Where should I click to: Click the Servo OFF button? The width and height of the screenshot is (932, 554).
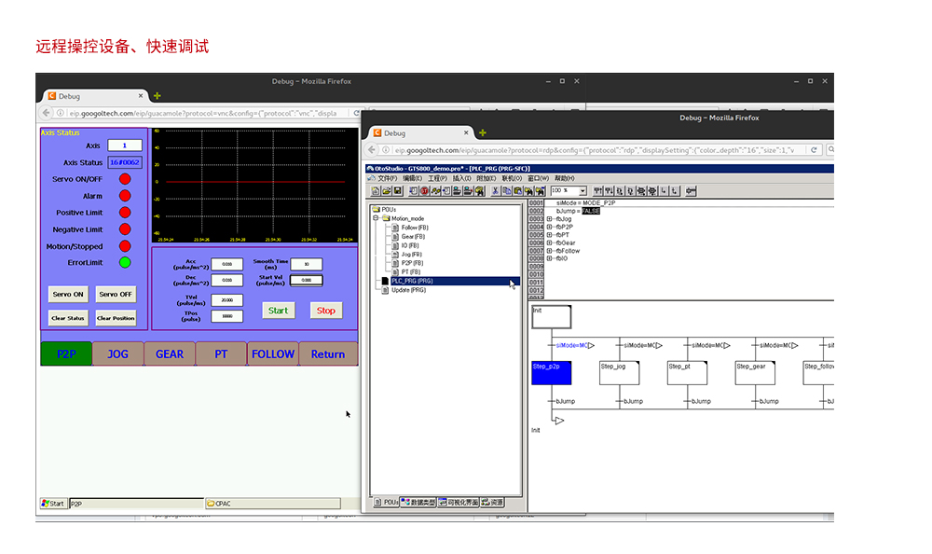(116, 294)
